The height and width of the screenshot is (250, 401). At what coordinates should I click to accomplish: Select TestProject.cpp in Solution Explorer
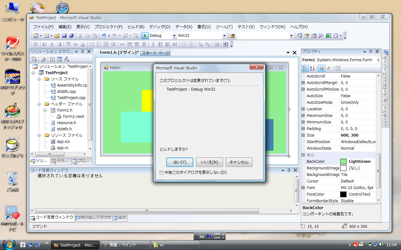click(71, 98)
